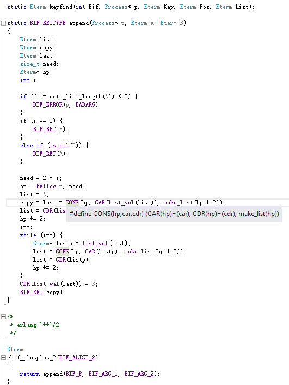Click the 'Eterm* hp;' declaration
Screen dimensions: 289x385
tap(36, 72)
